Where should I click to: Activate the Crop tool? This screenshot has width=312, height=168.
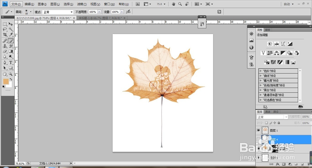click(x=5, y=35)
